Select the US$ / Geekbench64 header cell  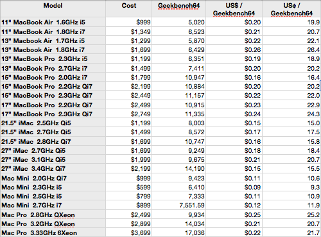[234, 9]
